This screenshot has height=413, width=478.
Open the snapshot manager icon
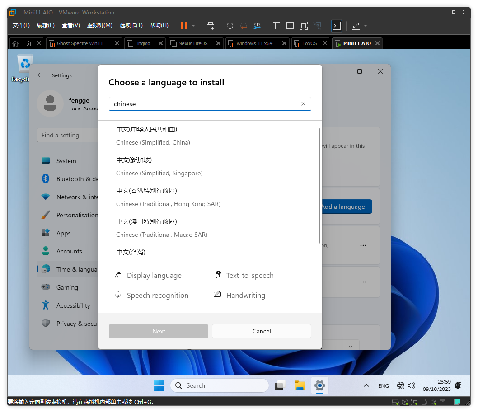257,26
